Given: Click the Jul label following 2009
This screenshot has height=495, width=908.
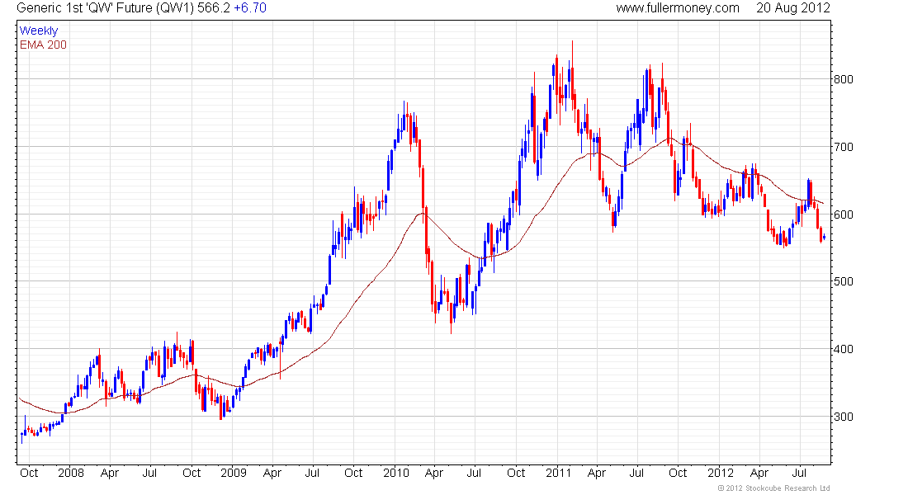Looking at the screenshot, I should (x=312, y=473).
